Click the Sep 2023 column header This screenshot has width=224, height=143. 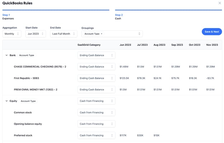[177, 45]
